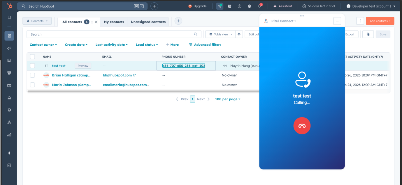Check the checkbox for Maria Johnson row
This screenshot has height=185, width=402.
[32, 85]
